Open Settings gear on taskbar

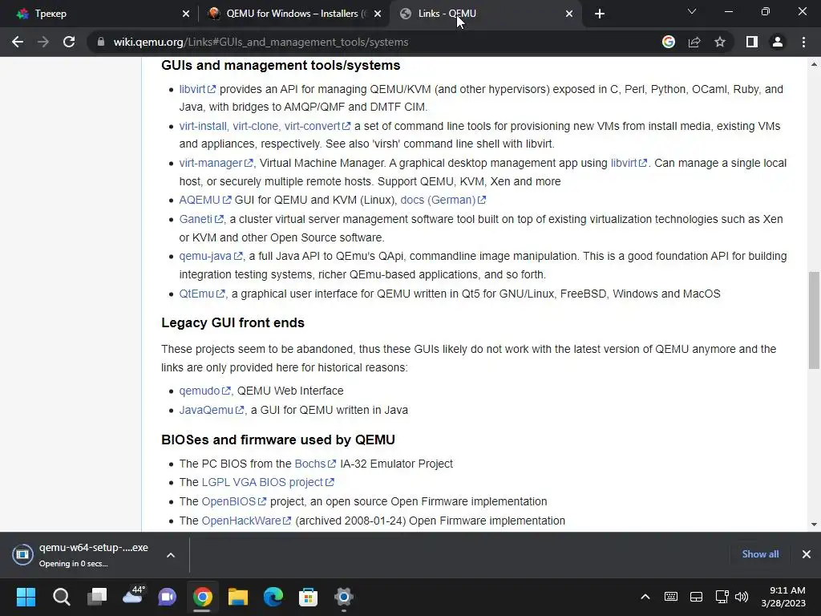tap(344, 597)
